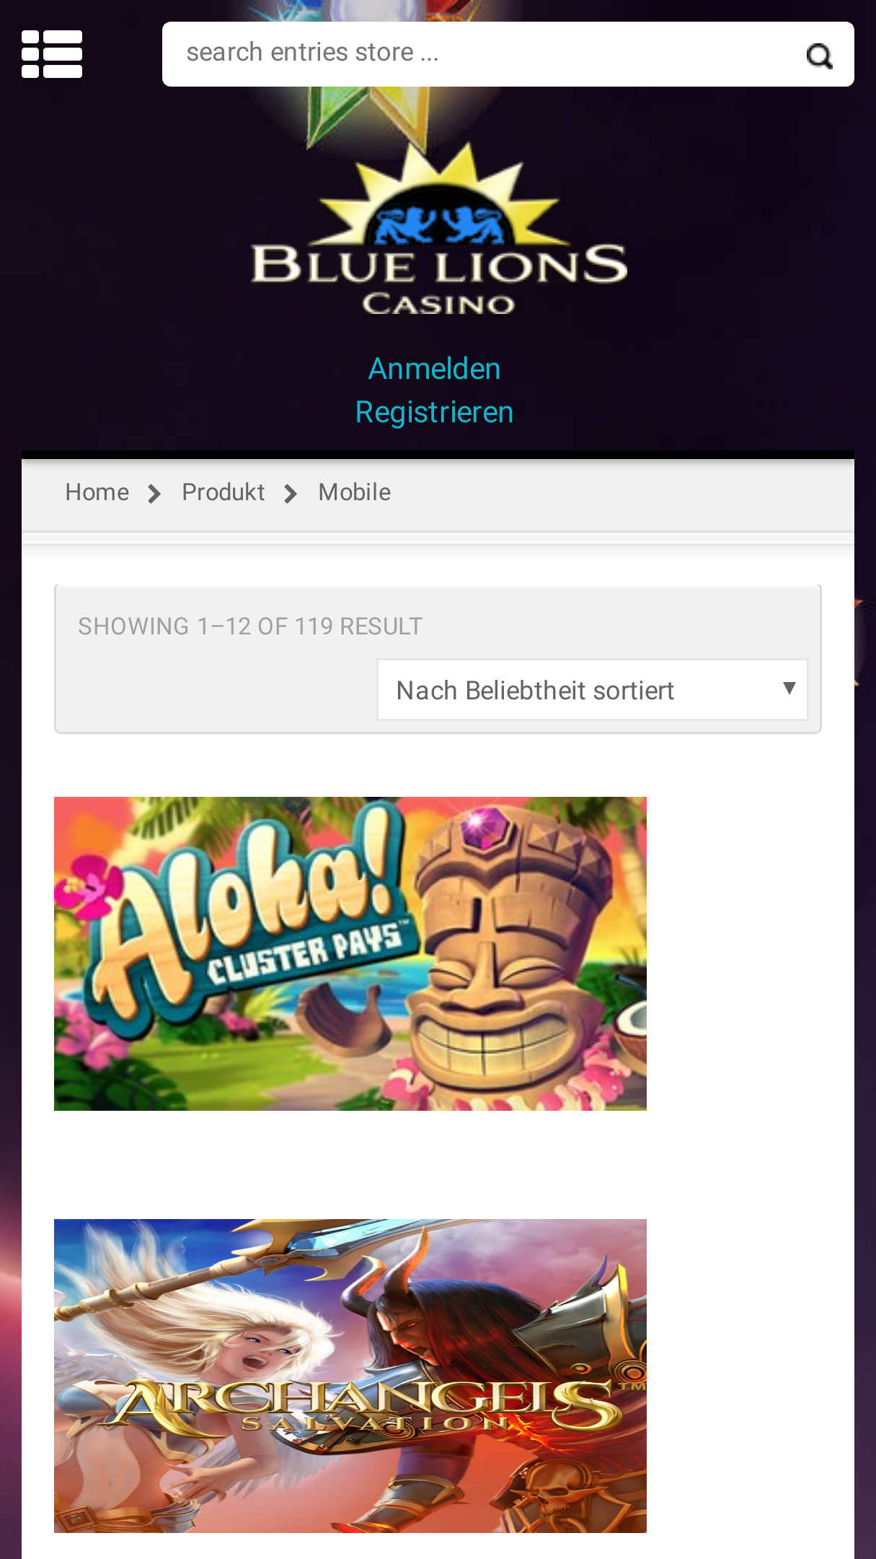This screenshot has height=1559, width=876.
Task: Open the Registrieren sign-up link
Action: point(434,412)
